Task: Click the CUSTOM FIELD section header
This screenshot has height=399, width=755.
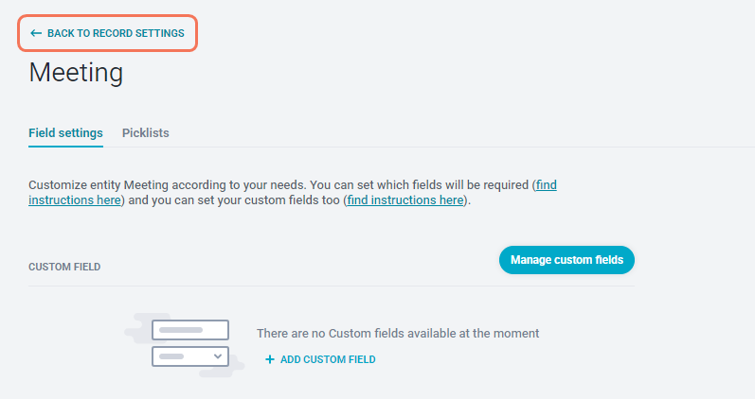Action: [x=64, y=267]
